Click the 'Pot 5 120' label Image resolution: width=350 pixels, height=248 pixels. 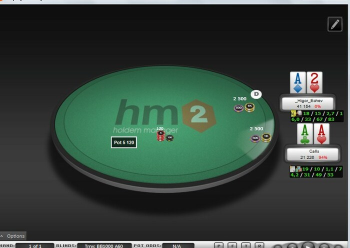coord(124,142)
